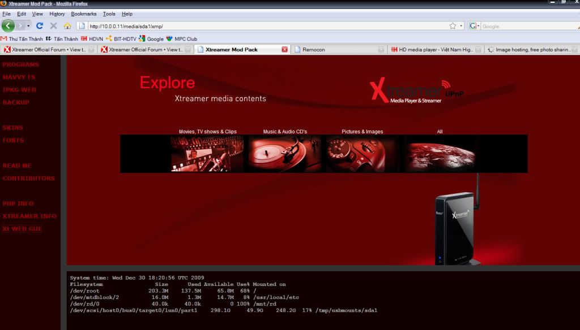The height and width of the screenshot is (330, 580).
Task: Go back with the green Back arrow
Action: tap(8, 26)
